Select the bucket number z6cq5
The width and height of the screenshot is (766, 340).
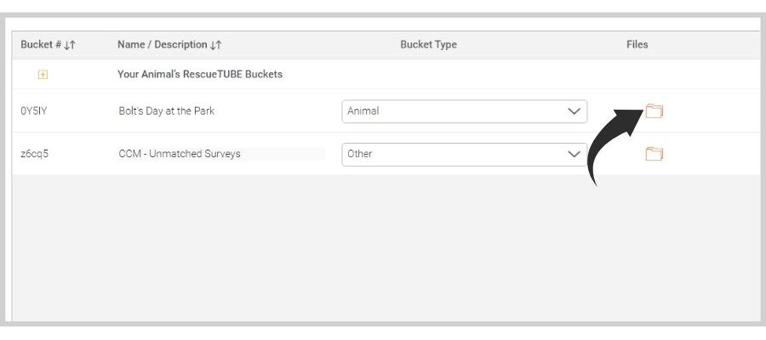click(x=34, y=154)
